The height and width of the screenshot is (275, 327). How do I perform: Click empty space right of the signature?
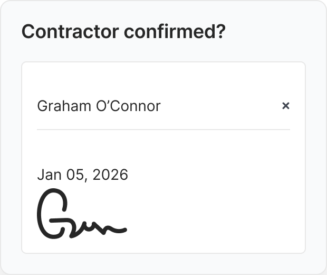click(x=211, y=217)
